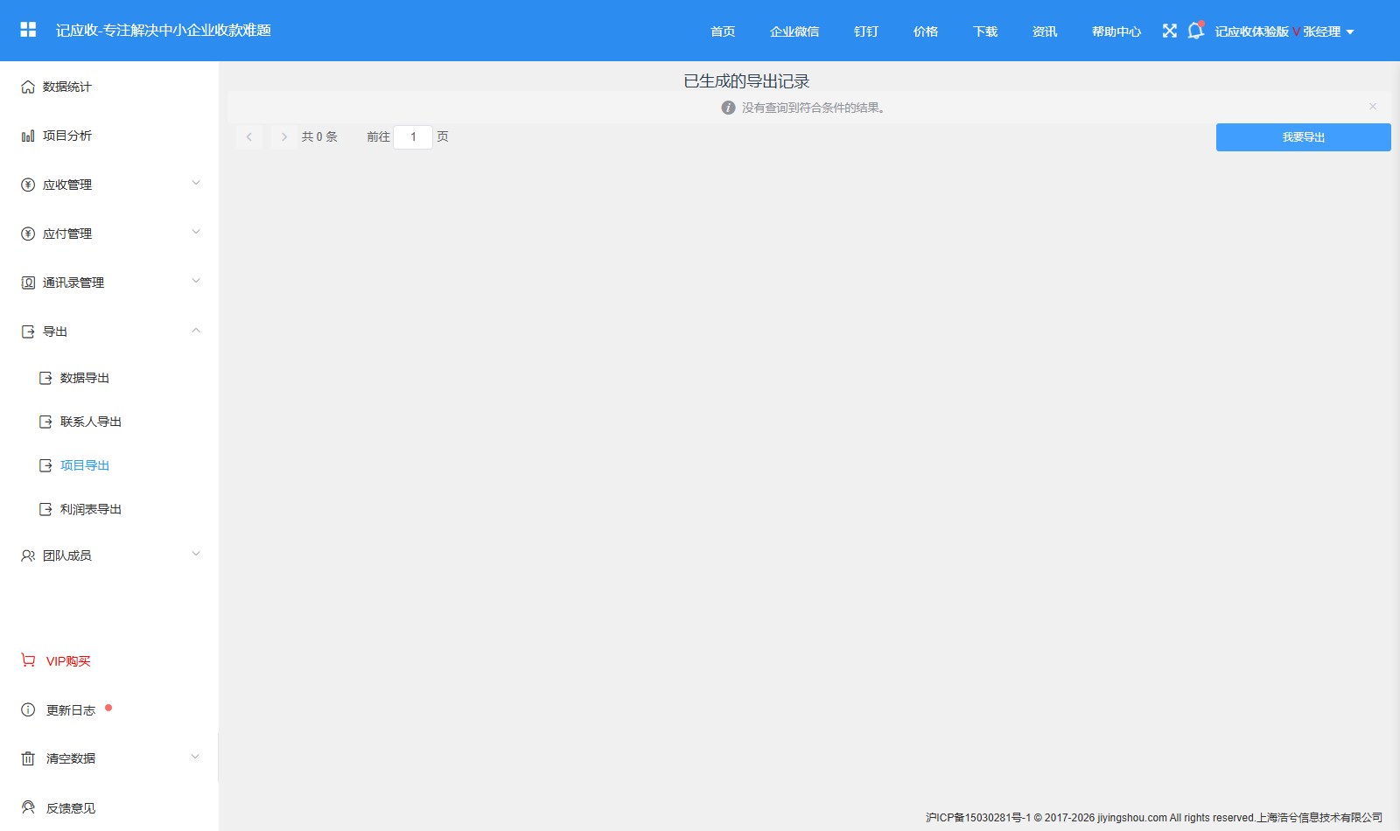Image resolution: width=1400 pixels, height=831 pixels.
Task: Dismiss the no-results info banner
Action: point(1373,107)
